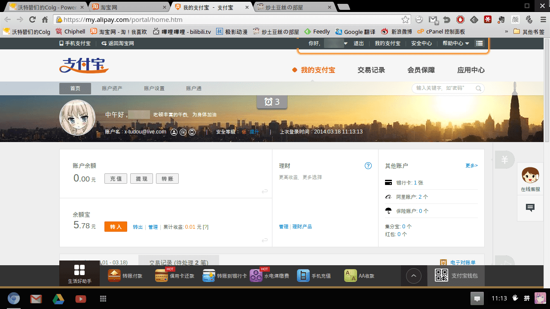This screenshot has height=309, width=550.
Task: Click the 更多> link in 其他账户
Action: [471, 166]
